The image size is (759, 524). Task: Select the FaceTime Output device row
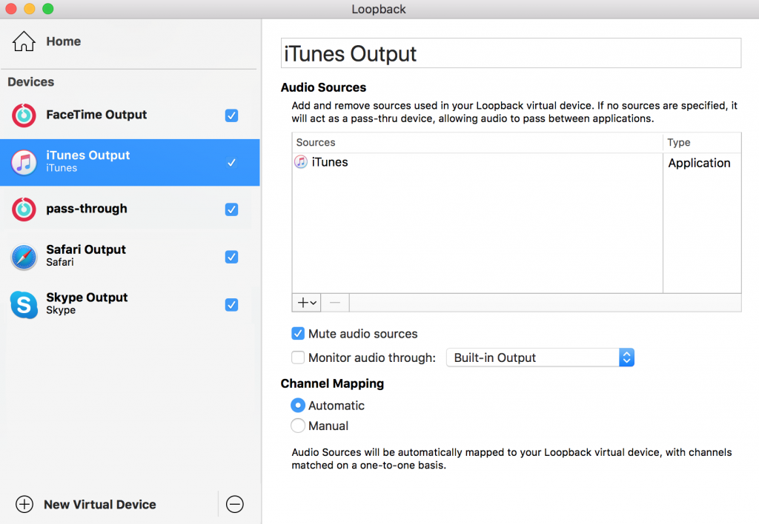[130, 115]
